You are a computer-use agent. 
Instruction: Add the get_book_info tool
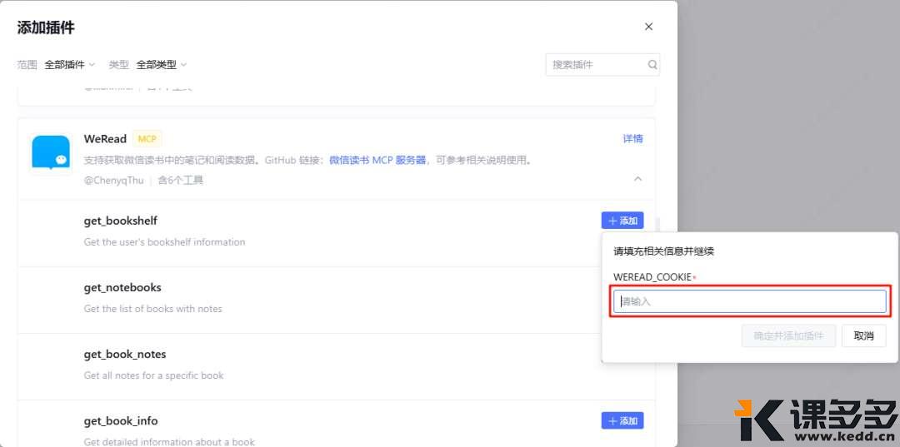(x=622, y=420)
